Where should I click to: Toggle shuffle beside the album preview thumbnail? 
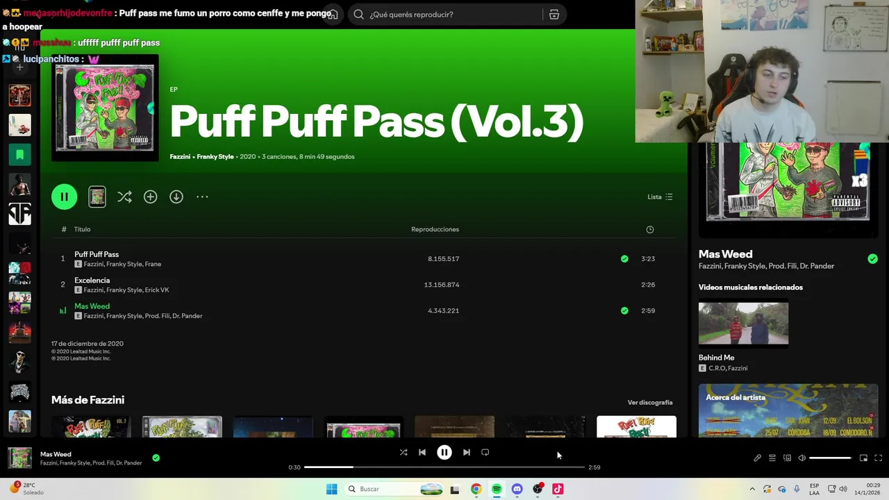pos(124,197)
